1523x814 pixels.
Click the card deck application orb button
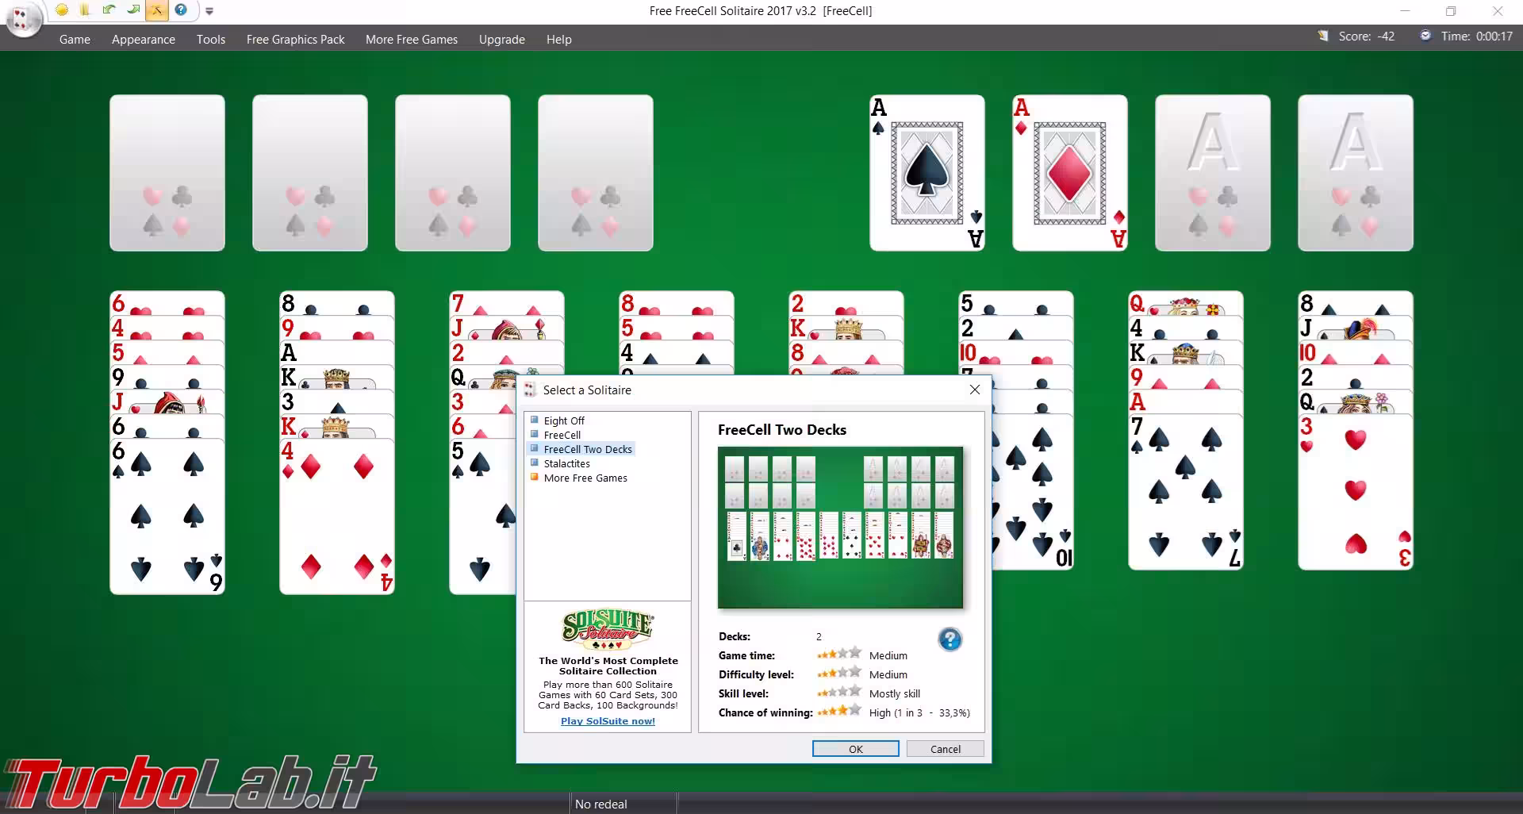click(x=22, y=19)
